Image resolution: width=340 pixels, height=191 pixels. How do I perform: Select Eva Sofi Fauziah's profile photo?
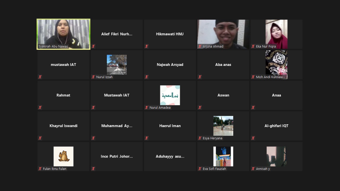click(223, 156)
